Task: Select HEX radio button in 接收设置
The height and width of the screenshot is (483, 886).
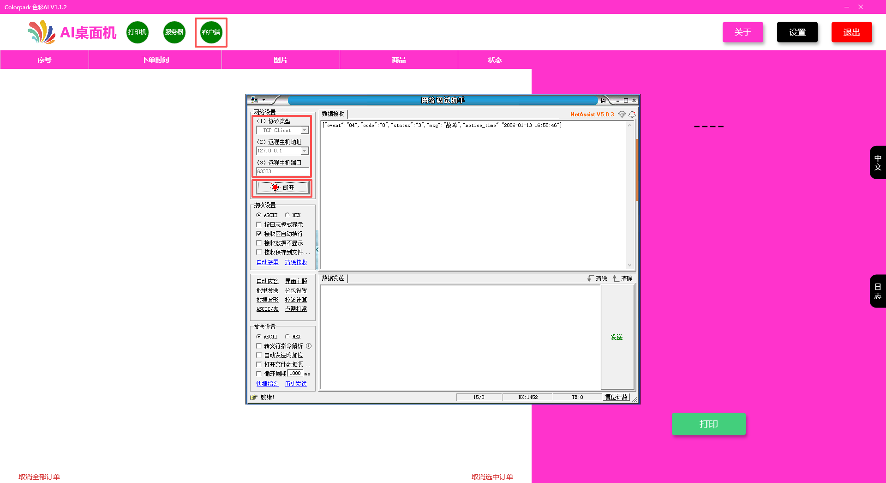Action: [287, 215]
